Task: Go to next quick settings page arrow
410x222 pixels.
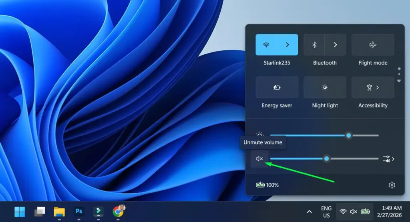Action: click(399, 81)
